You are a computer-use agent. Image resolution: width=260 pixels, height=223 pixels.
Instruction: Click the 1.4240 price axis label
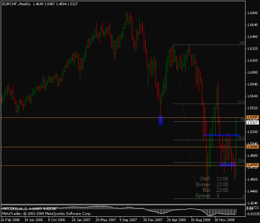(253, 203)
